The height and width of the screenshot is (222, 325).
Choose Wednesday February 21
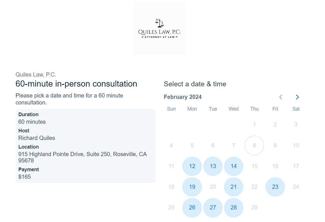click(234, 187)
